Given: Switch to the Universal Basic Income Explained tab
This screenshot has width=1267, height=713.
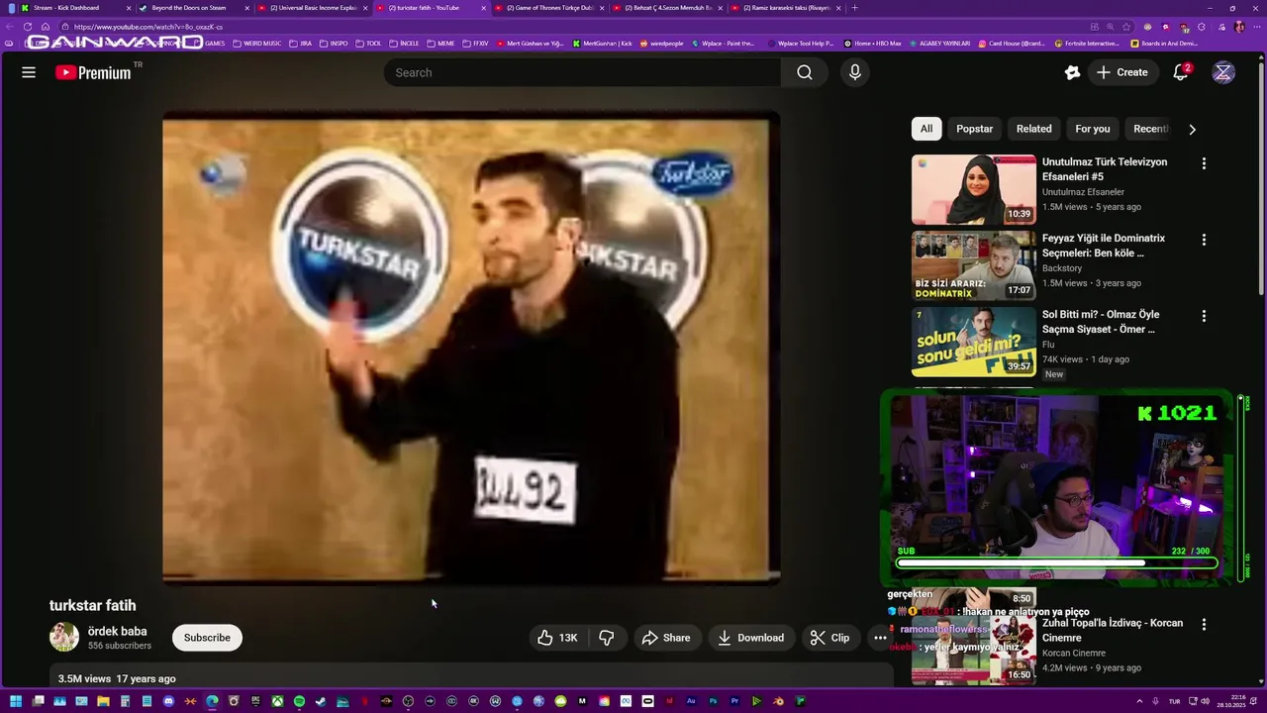Looking at the screenshot, I should point(312,8).
